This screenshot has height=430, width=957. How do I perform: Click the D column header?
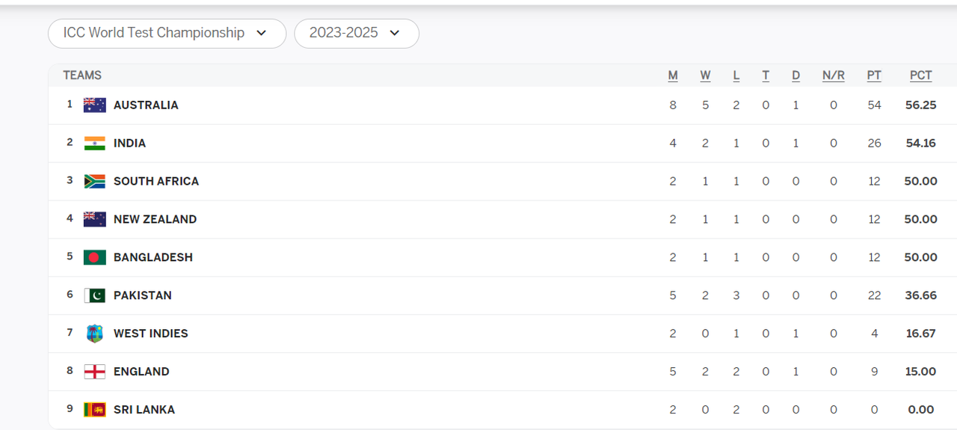coord(796,76)
